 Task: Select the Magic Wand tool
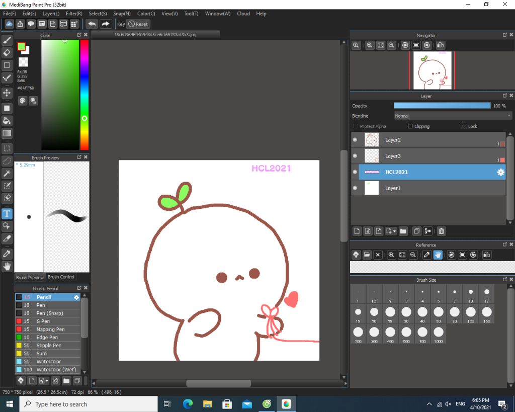[x=7, y=174]
